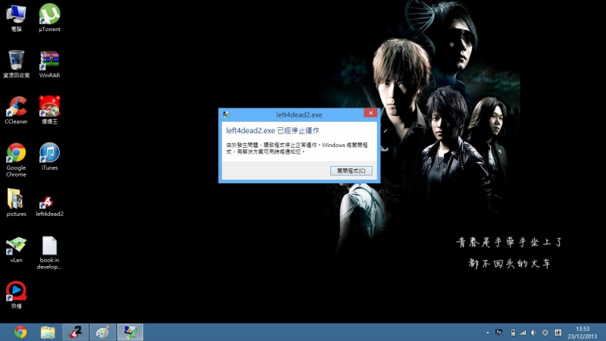Viewport: 606px width, 341px height.
Task: Switch to the Paint taskbar item
Action: click(103, 332)
